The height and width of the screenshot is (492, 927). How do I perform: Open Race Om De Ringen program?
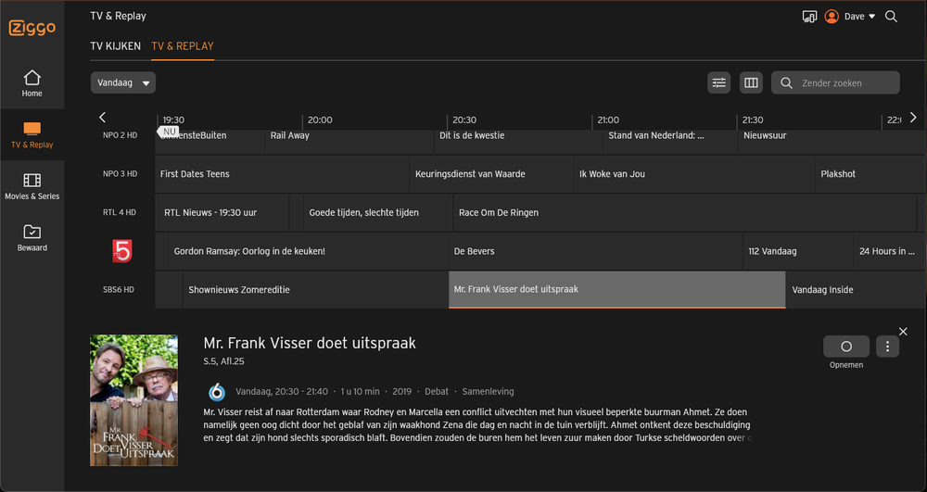[x=685, y=212]
